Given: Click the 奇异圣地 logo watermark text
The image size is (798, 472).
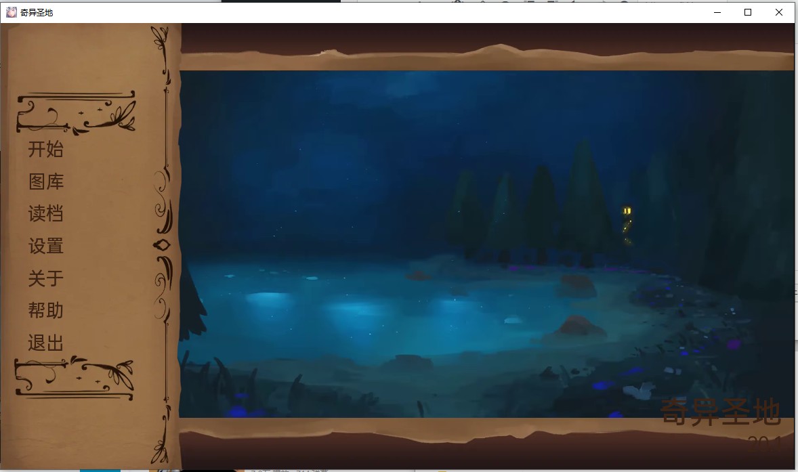Looking at the screenshot, I should click(720, 412).
